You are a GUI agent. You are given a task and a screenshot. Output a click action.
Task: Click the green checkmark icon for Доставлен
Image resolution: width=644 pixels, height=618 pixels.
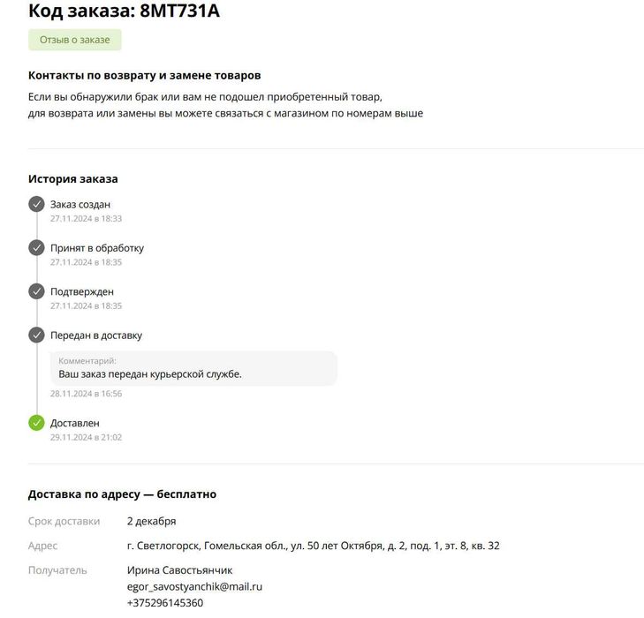click(36, 423)
